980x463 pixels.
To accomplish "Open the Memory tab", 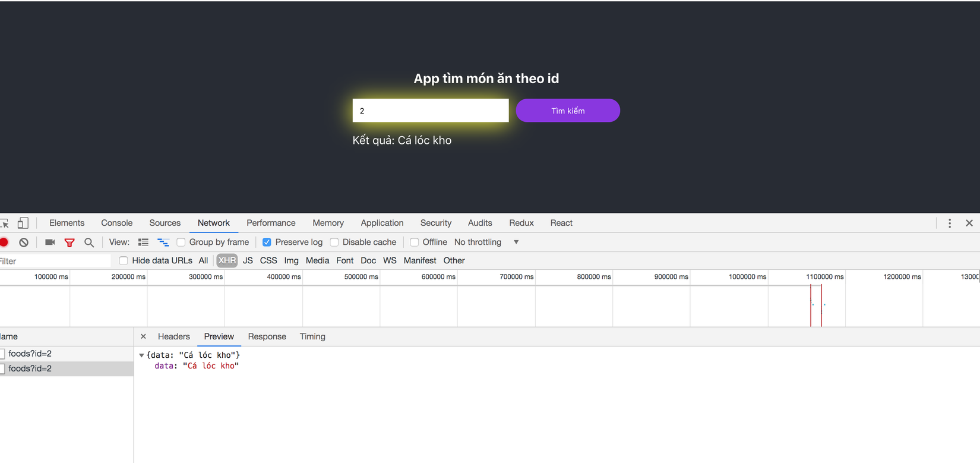I will coord(328,223).
